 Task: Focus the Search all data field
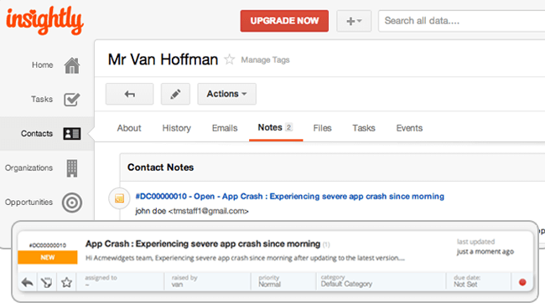tap(462, 21)
